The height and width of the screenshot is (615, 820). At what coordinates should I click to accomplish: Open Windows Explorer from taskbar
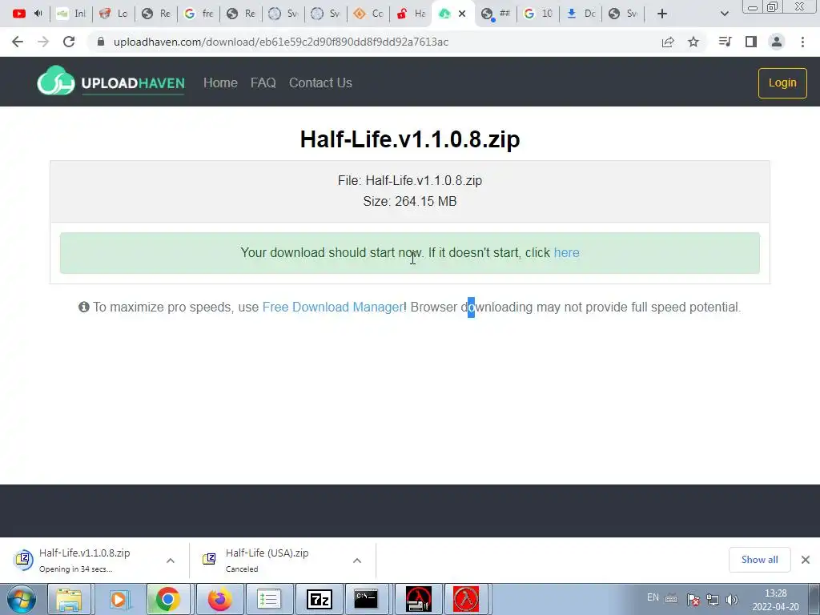point(69,599)
